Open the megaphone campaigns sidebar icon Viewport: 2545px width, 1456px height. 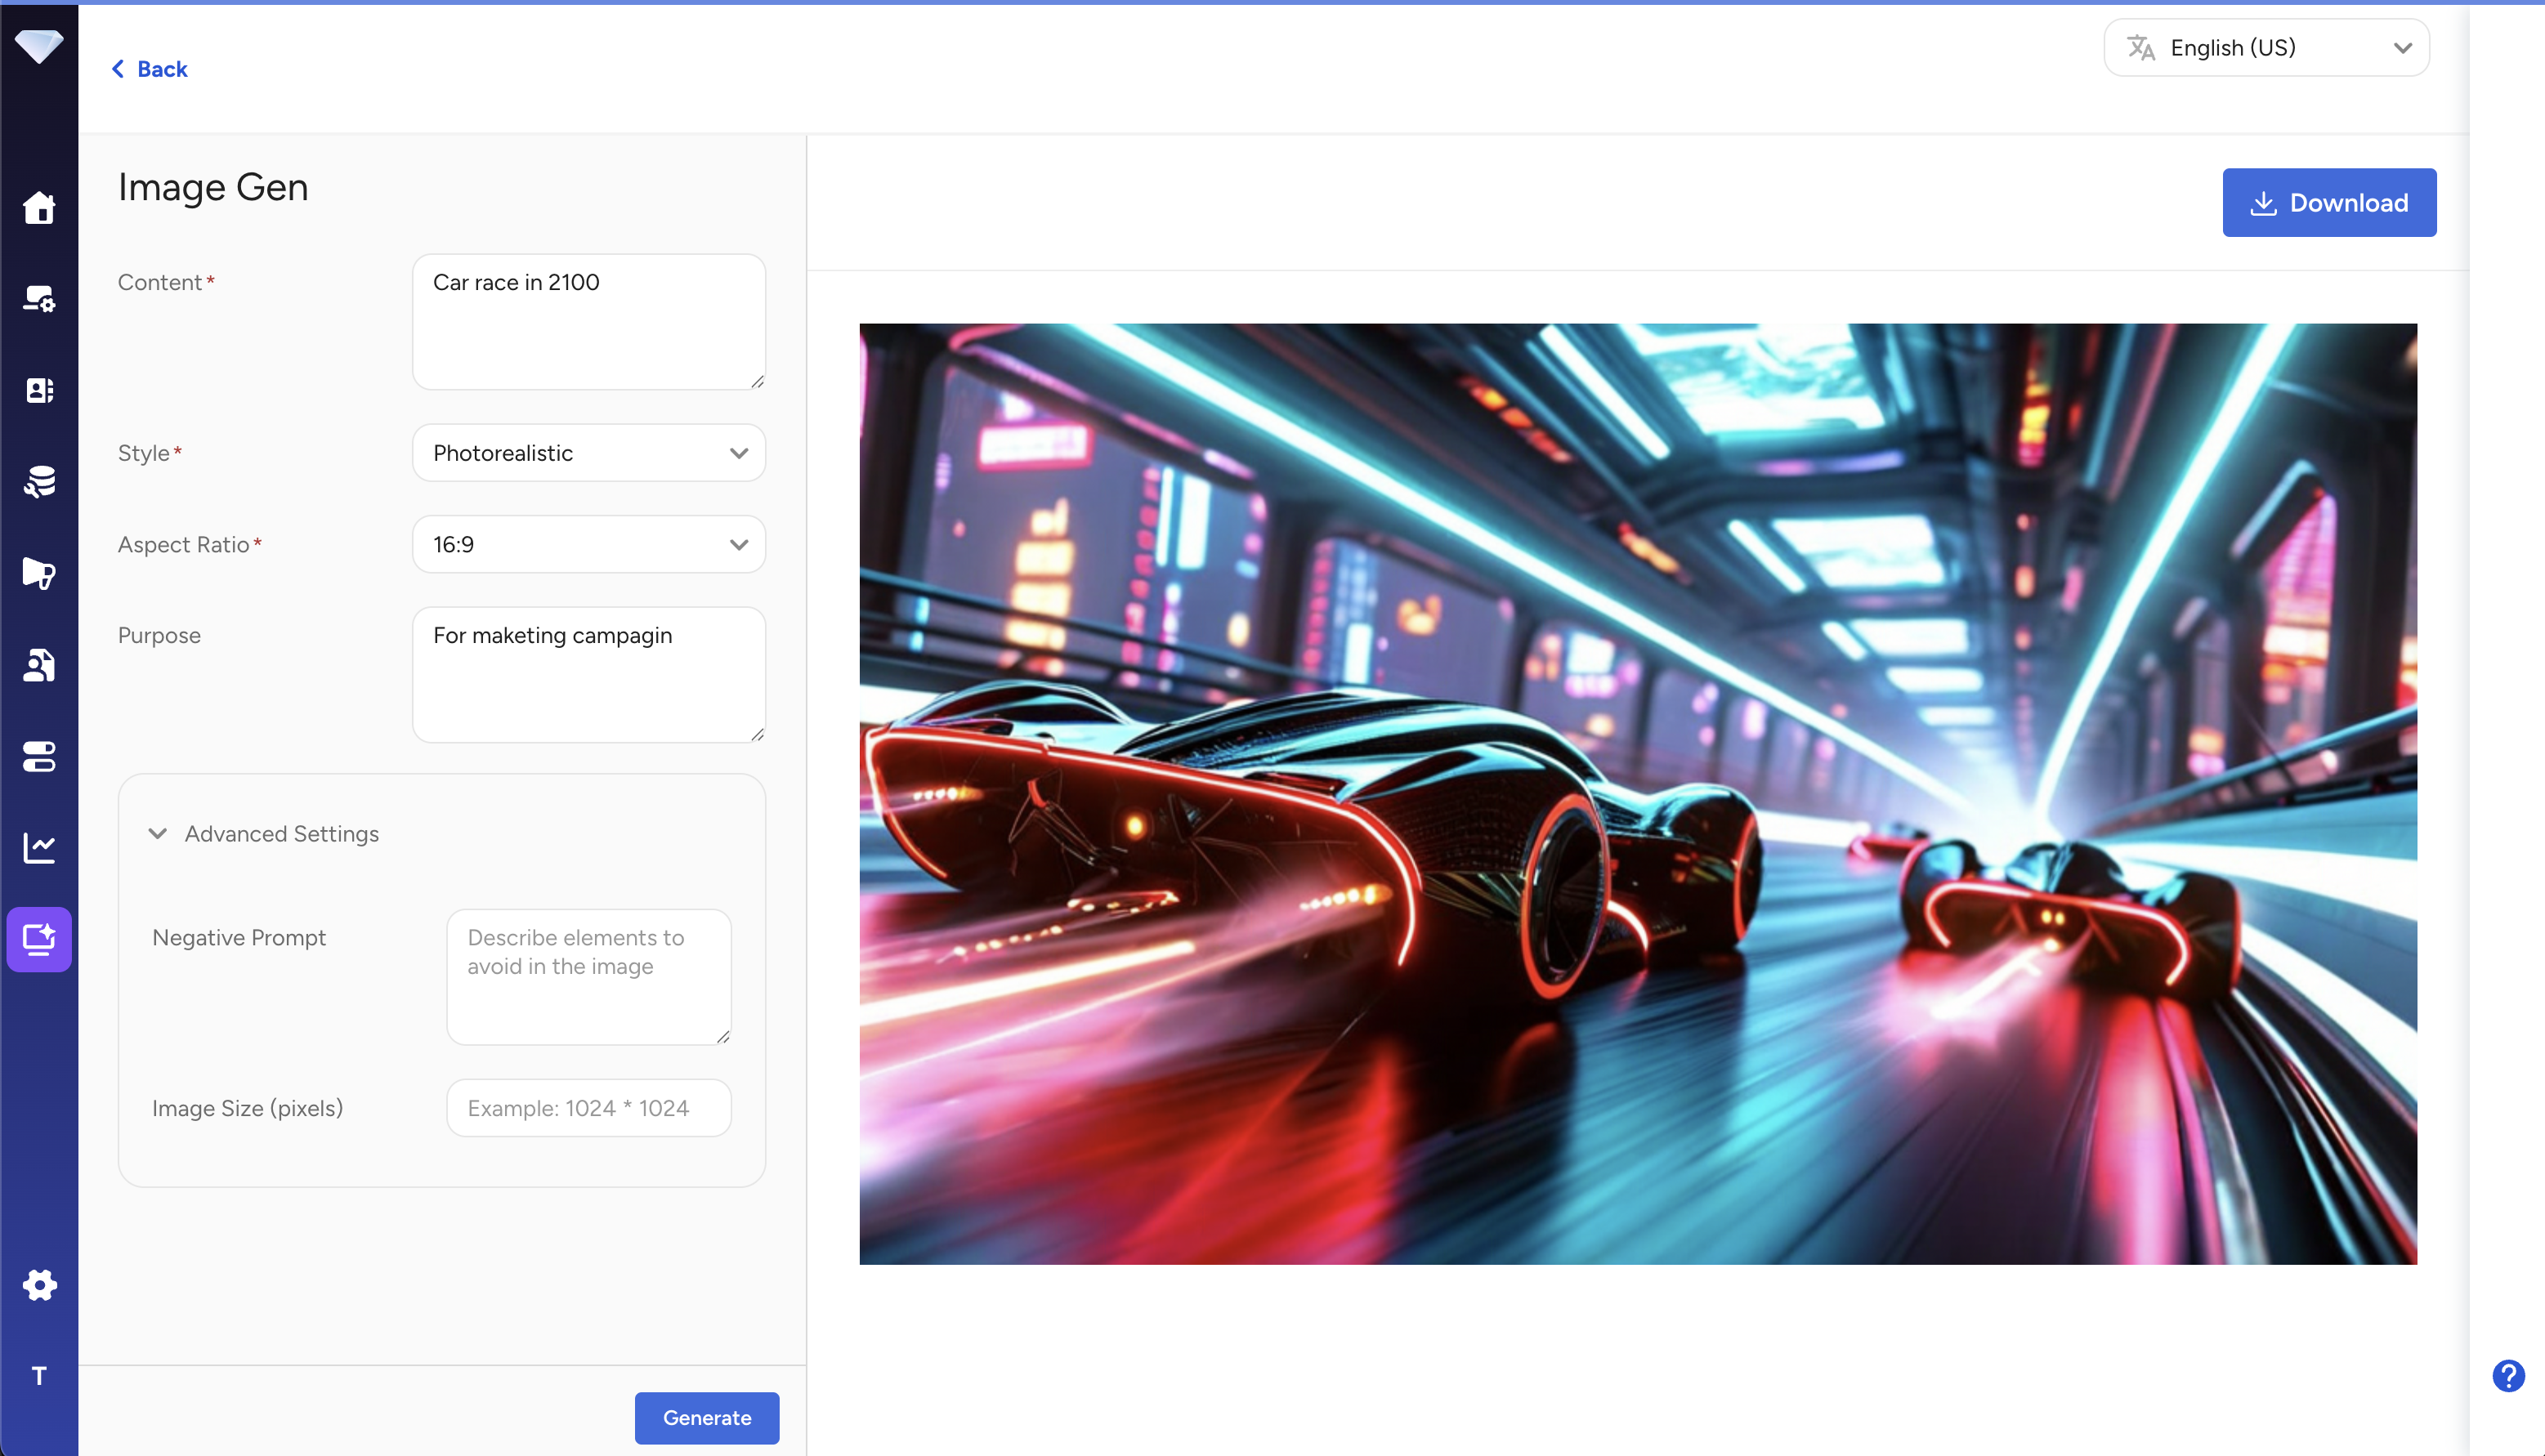pyautogui.click(x=39, y=573)
